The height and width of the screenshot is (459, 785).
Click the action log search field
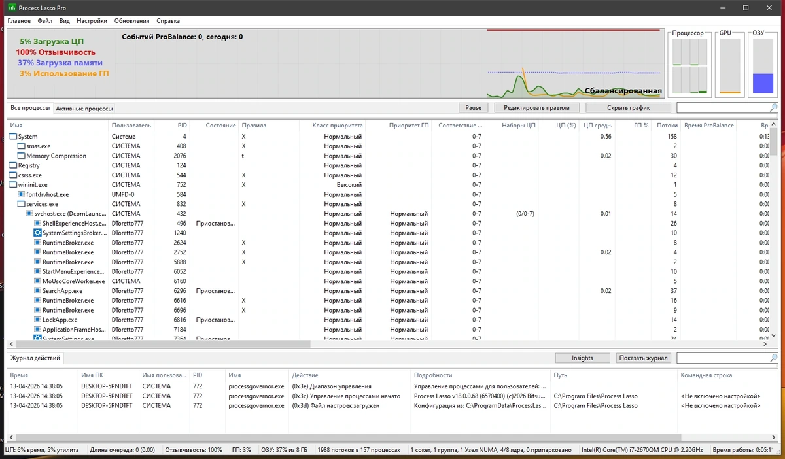click(x=723, y=358)
